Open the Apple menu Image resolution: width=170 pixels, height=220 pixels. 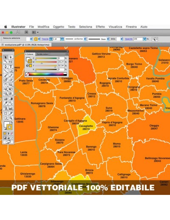6,27
